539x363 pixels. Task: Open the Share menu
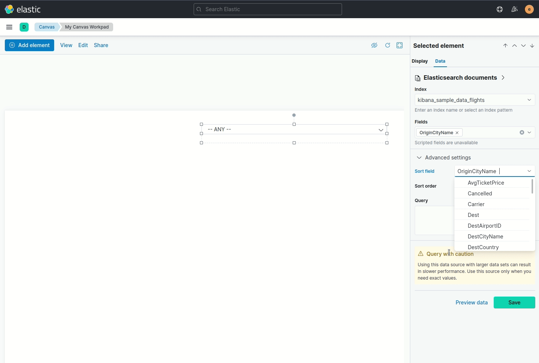click(101, 45)
